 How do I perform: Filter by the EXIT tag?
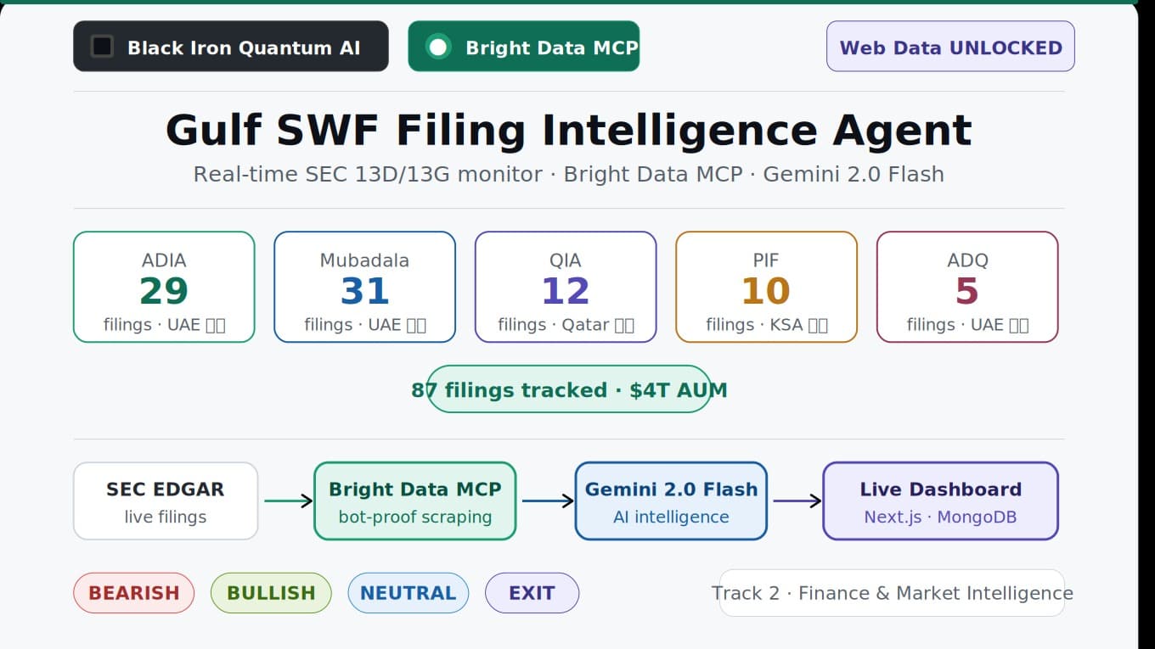coord(532,593)
